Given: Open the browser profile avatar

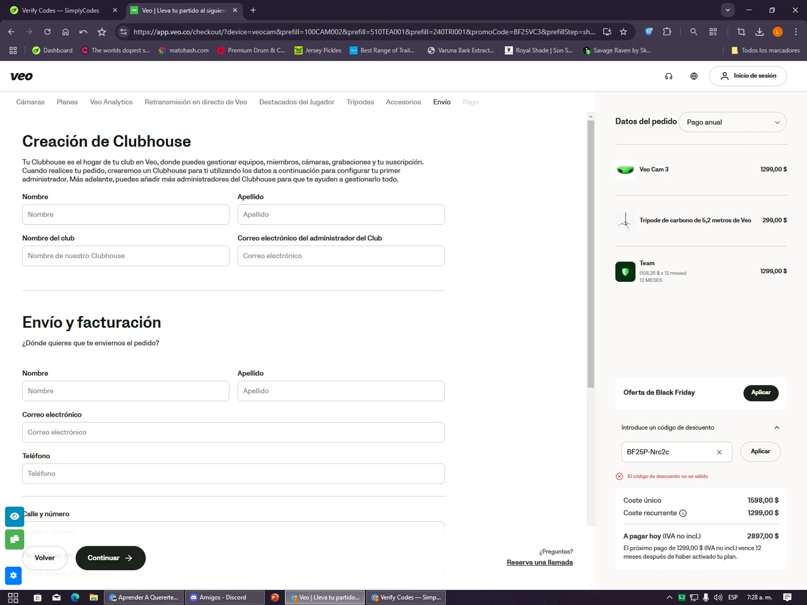Looking at the screenshot, I should point(777,32).
